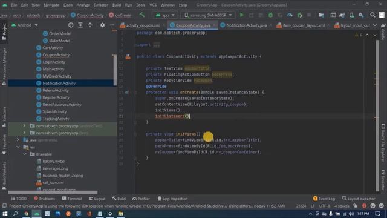Open Layout Inspector

click(x=359, y=199)
